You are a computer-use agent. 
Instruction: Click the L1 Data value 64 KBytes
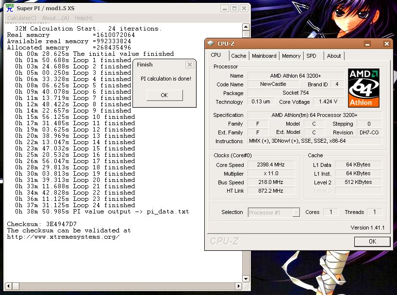tap(358, 164)
